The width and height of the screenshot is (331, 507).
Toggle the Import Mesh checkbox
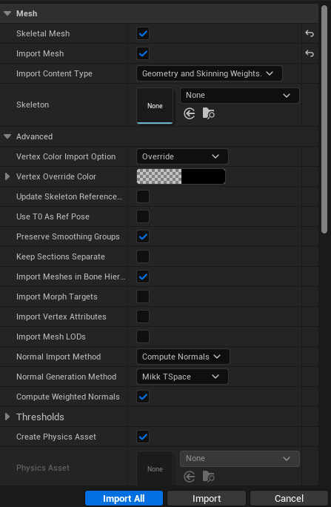coord(143,53)
